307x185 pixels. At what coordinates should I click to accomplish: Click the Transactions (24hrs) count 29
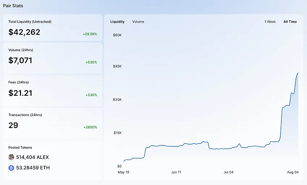(13, 125)
